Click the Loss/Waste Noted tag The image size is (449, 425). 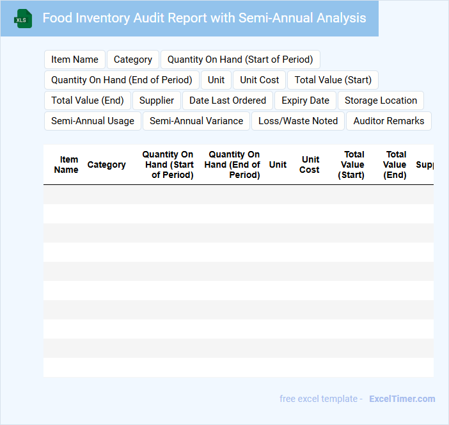click(x=298, y=121)
